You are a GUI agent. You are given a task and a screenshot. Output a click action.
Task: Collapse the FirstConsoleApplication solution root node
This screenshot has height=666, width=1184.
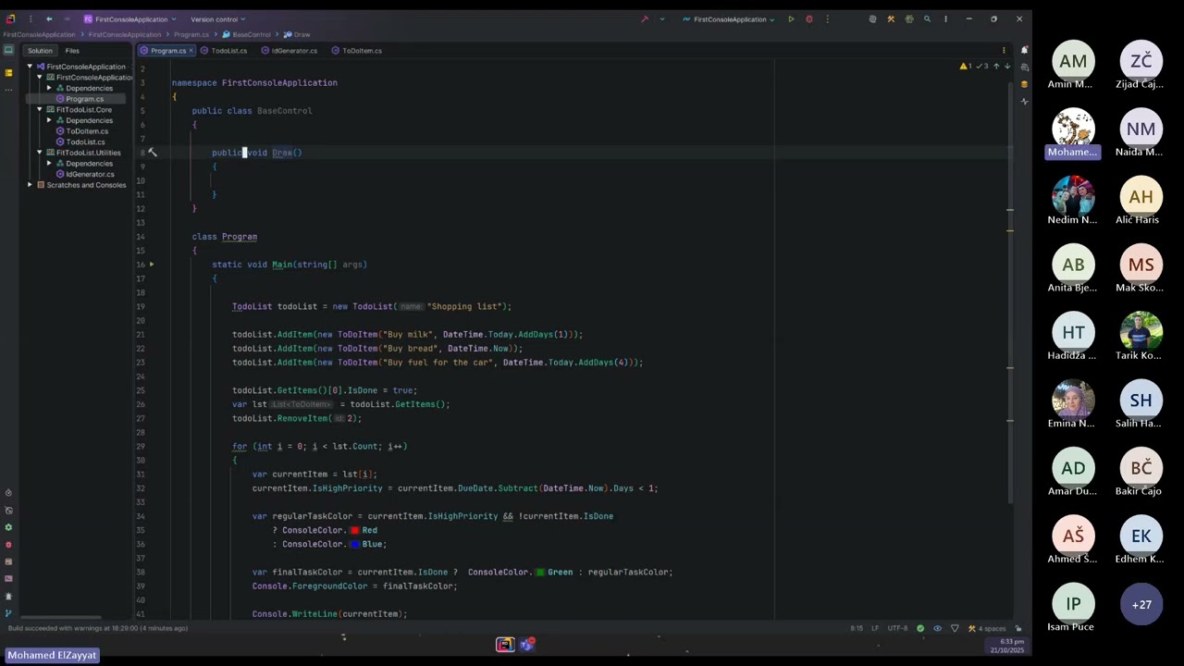pyautogui.click(x=30, y=67)
